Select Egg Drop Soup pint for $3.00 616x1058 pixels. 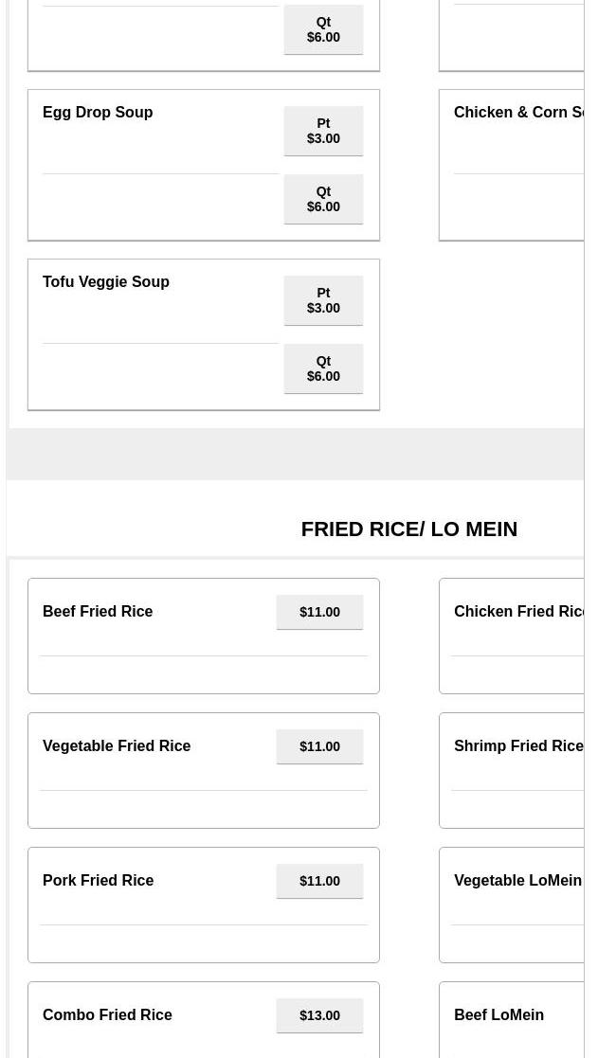click(323, 131)
